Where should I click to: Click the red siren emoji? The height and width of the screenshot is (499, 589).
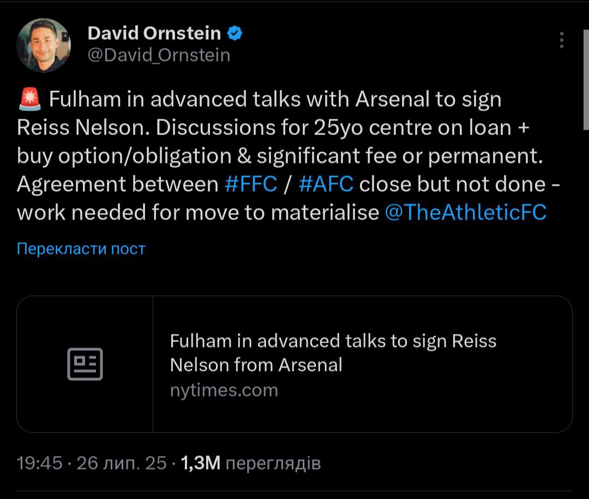[x=29, y=100]
